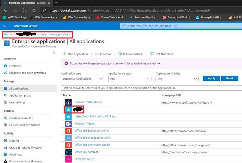Open the Azure hamburger menu
The width and height of the screenshot is (242, 163).
point(5,26)
